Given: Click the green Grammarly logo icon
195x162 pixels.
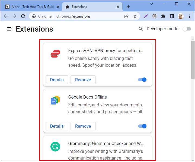Looking at the screenshot, I should (55, 147).
